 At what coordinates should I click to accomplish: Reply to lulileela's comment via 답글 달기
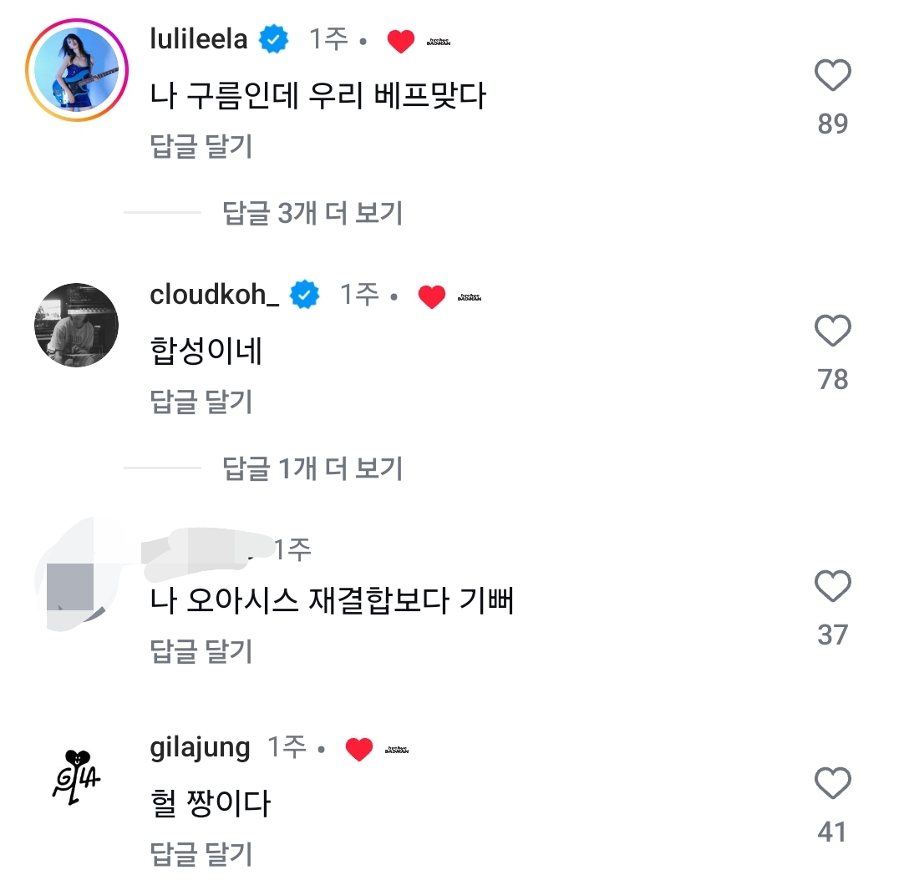tap(201, 147)
